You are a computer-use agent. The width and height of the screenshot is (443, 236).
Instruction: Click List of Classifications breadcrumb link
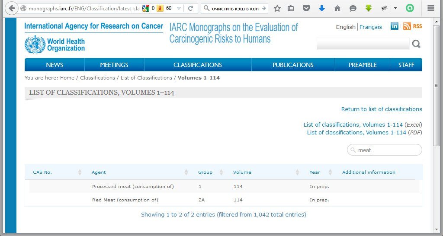click(x=146, y=78)
